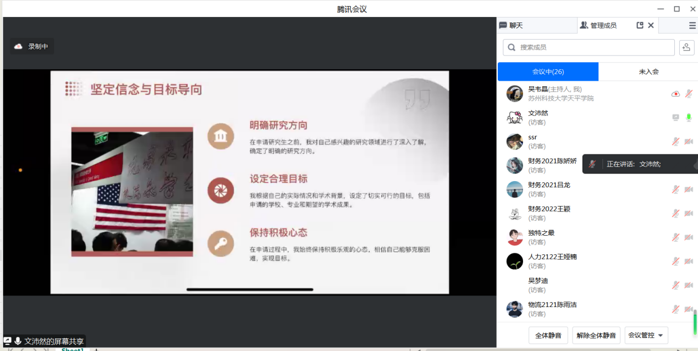Click the 录制中 cloud recording indicator
Screen dimensions: 698x351
coord(32,47)
